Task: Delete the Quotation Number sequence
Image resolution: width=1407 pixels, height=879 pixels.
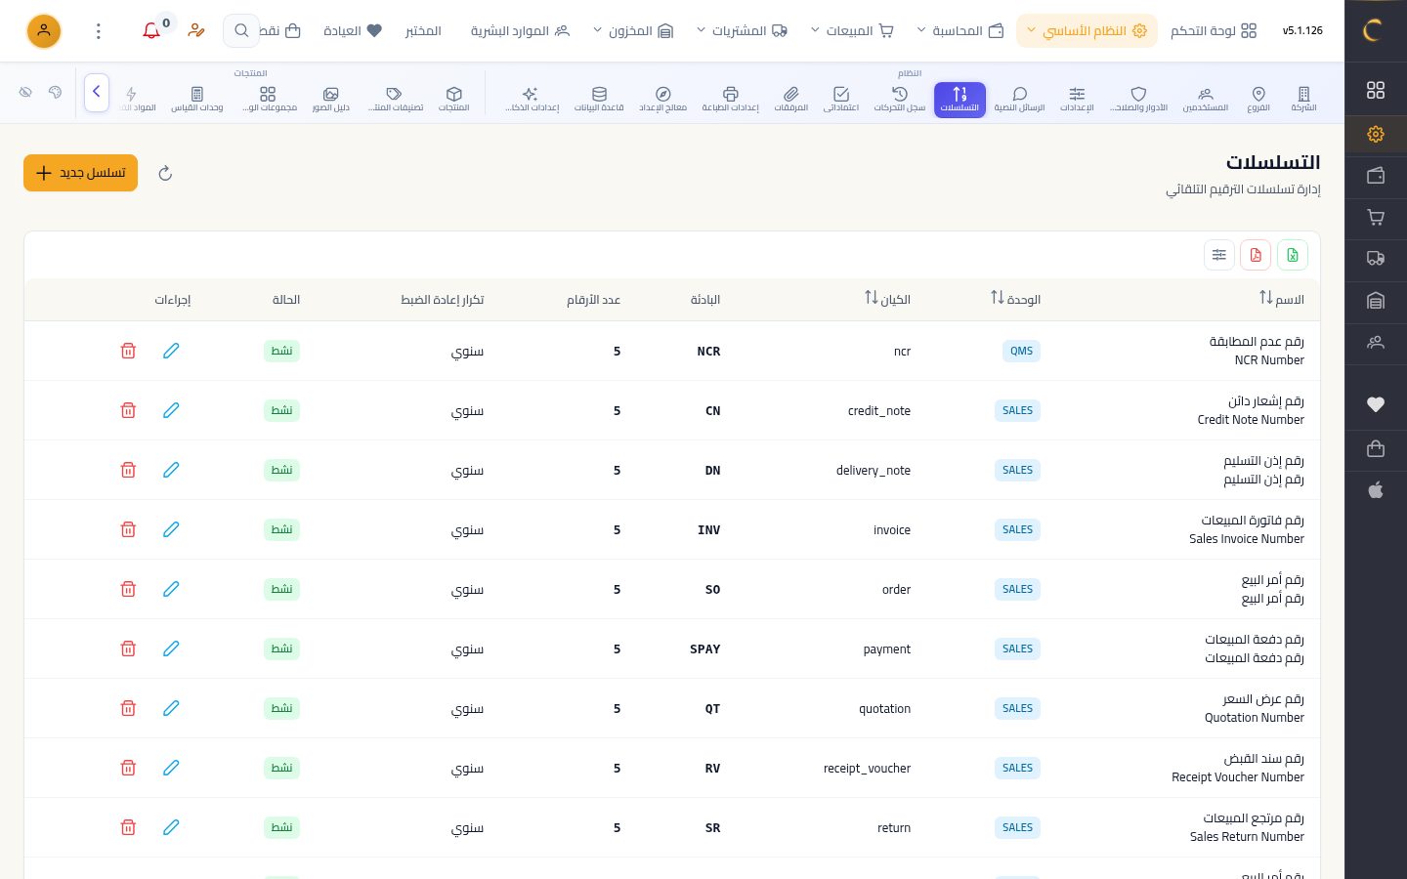Action: tap(128, 708)
